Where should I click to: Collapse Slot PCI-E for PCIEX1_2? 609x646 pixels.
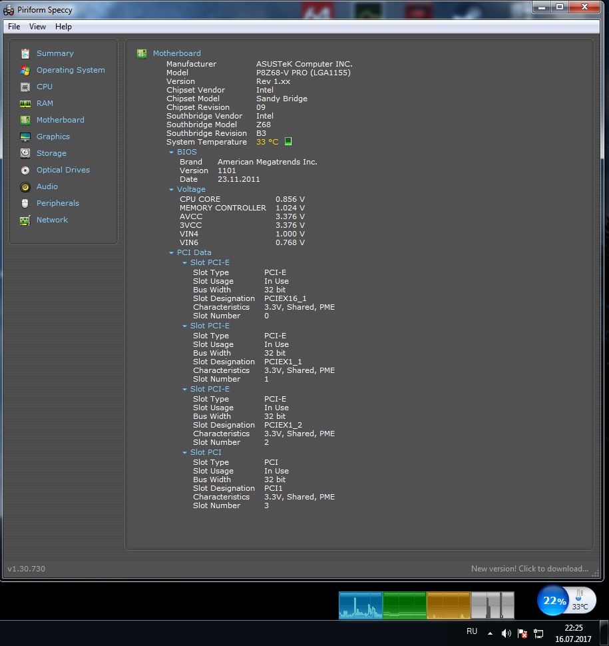click(184, 390)
